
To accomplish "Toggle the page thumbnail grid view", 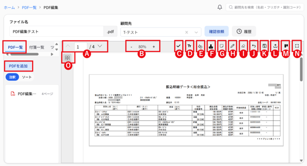I will tap(67, 58).
